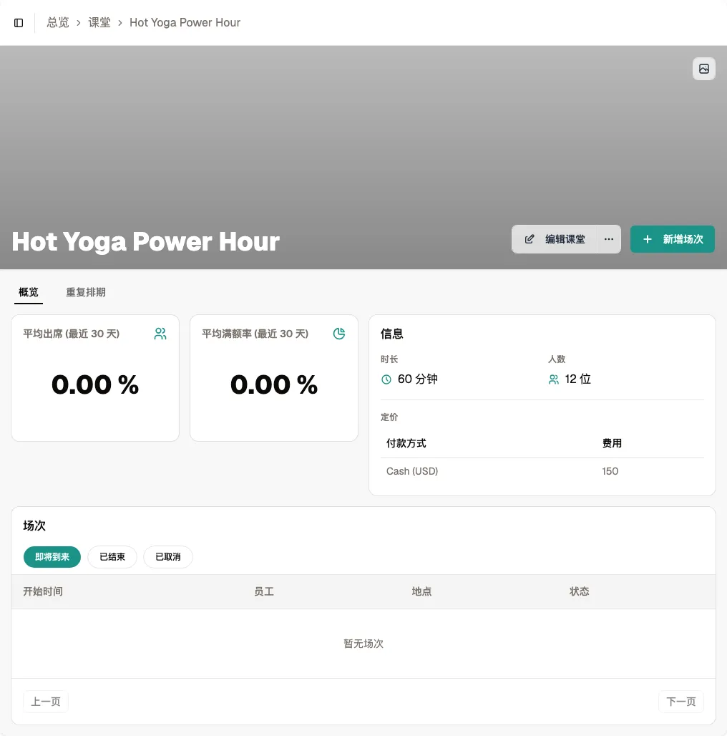Click the people icon beside 12 位
The image size is (727, 736).
pos(553,379)
